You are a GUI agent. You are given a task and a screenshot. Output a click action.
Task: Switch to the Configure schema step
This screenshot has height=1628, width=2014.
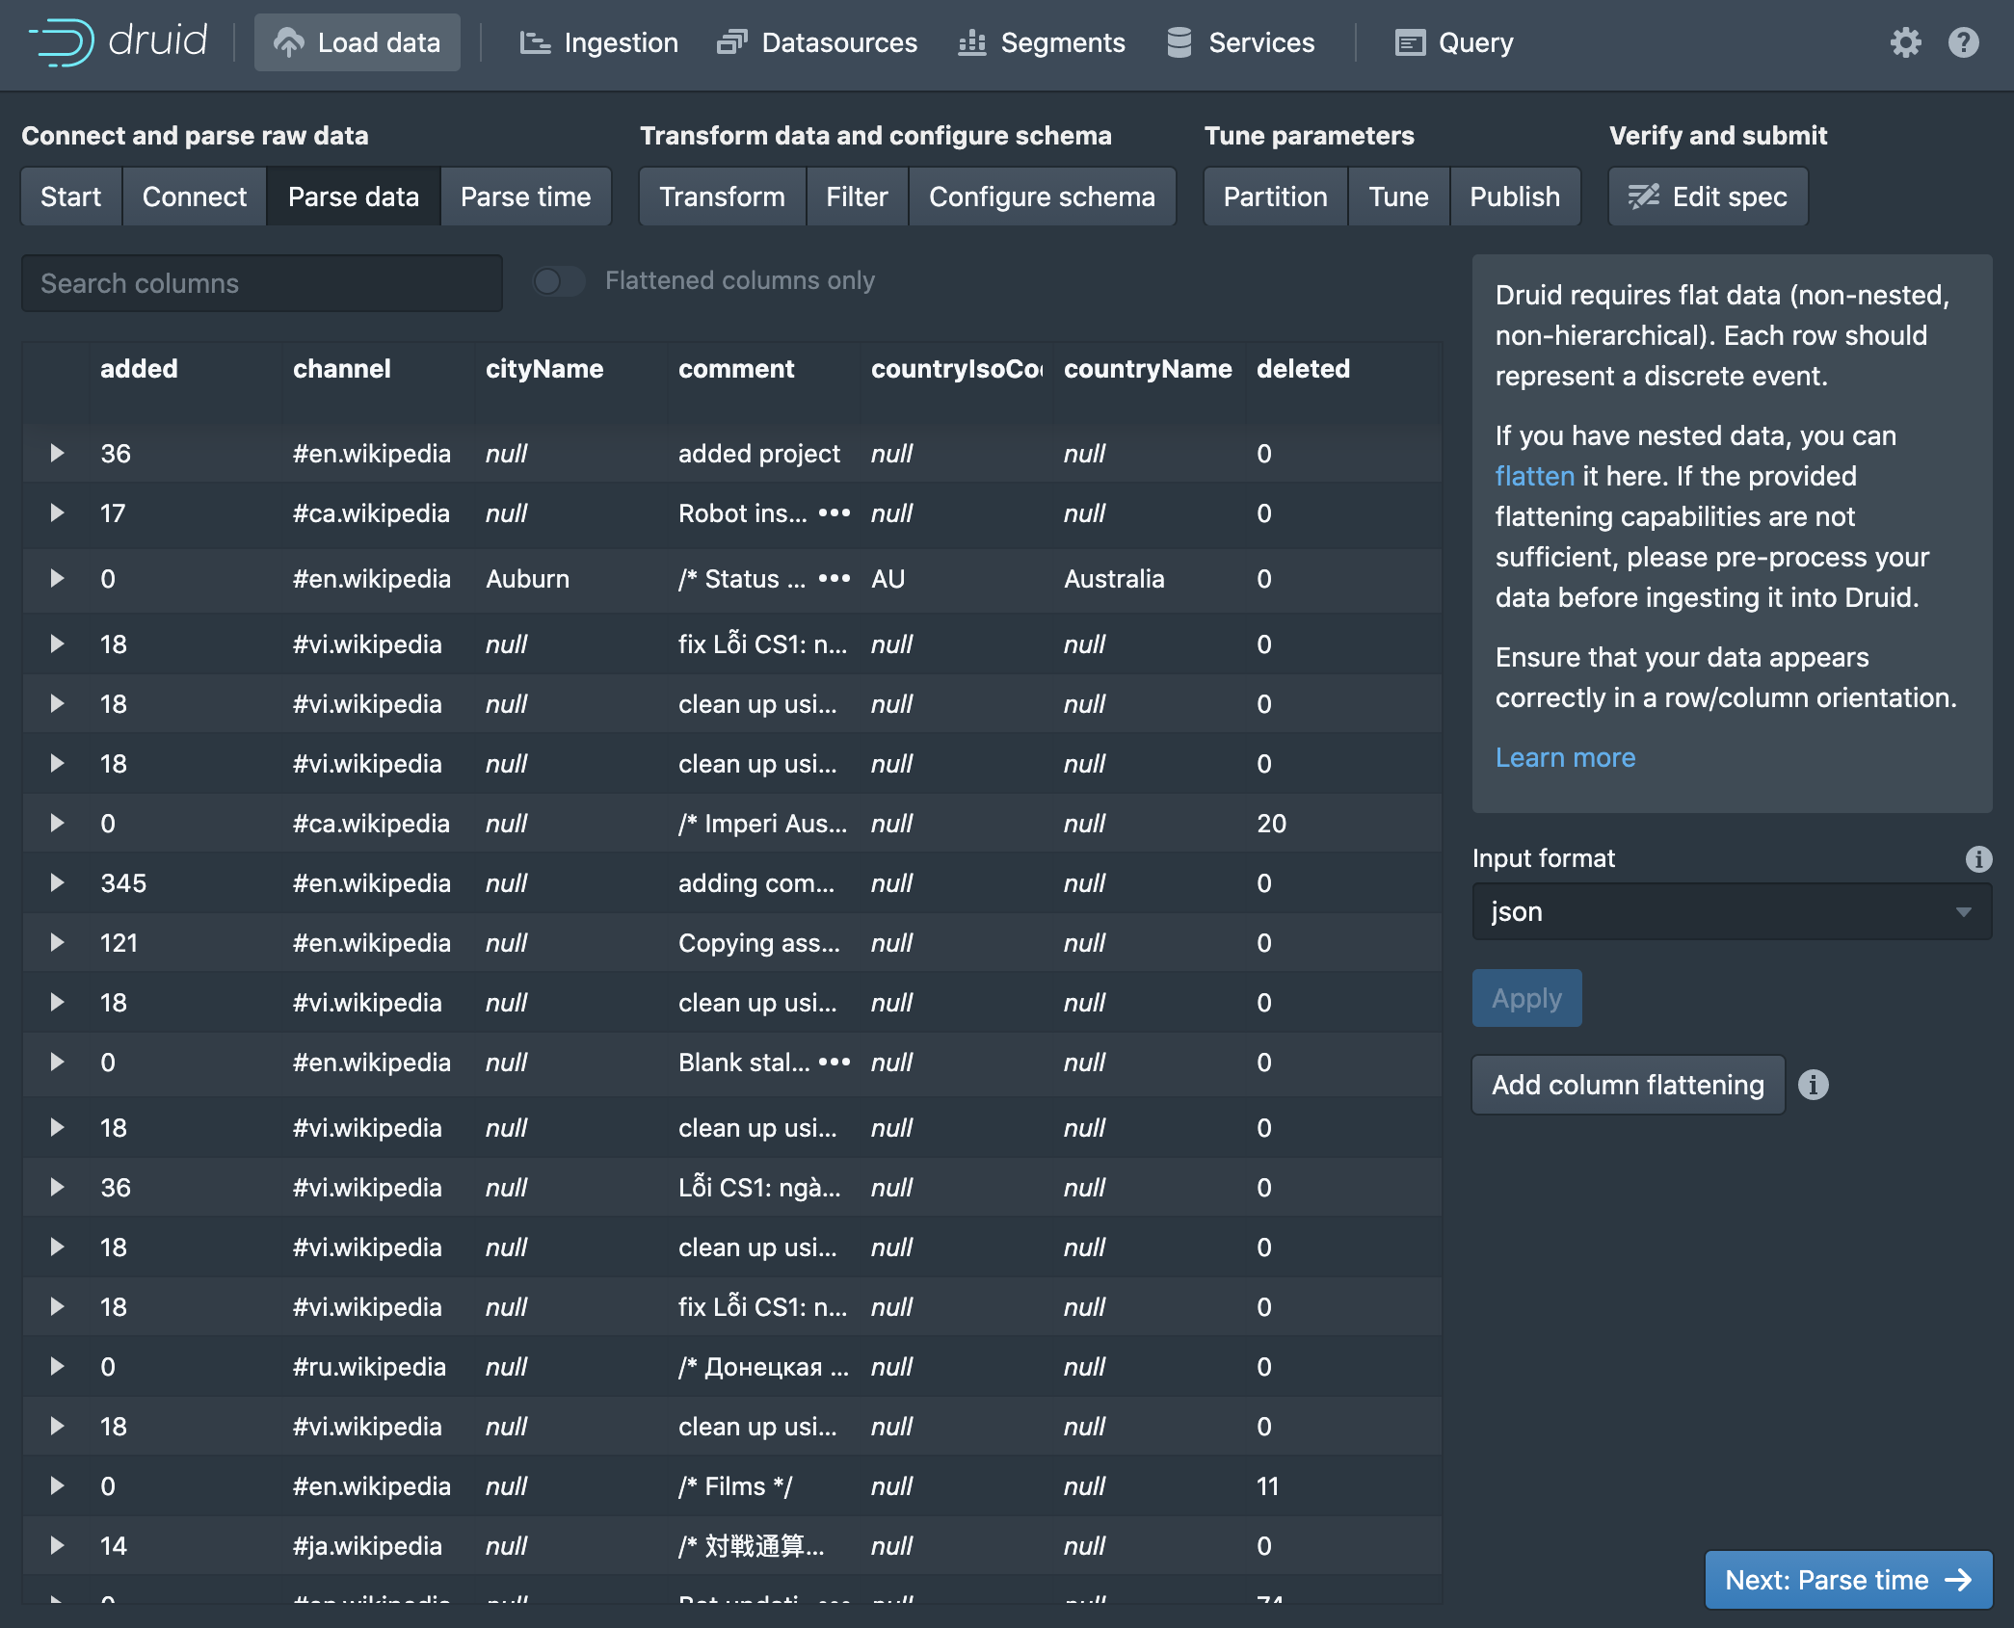[x=1041, y=197]
